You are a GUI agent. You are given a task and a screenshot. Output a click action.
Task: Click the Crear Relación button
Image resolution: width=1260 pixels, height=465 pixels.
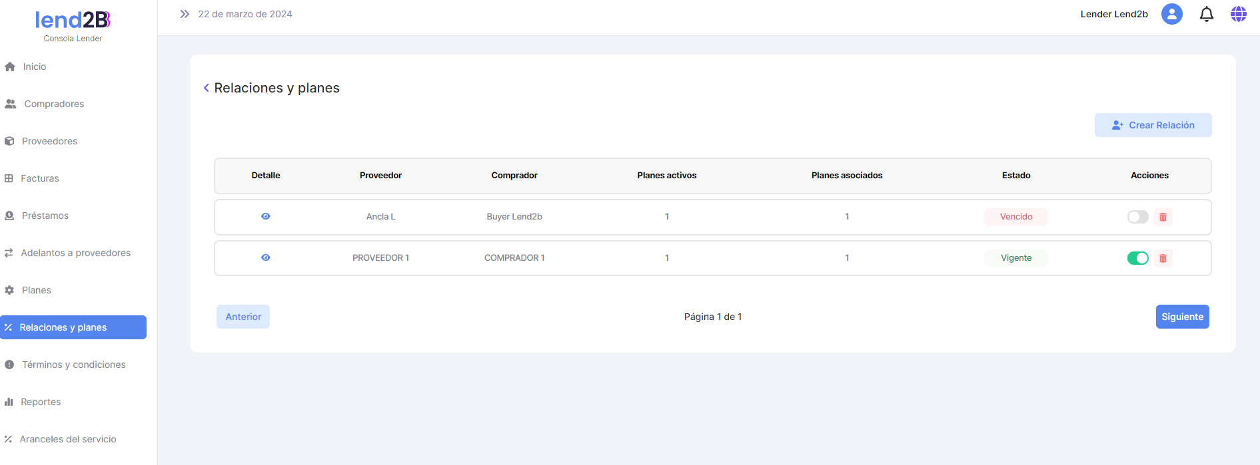tap(1153, 125)
